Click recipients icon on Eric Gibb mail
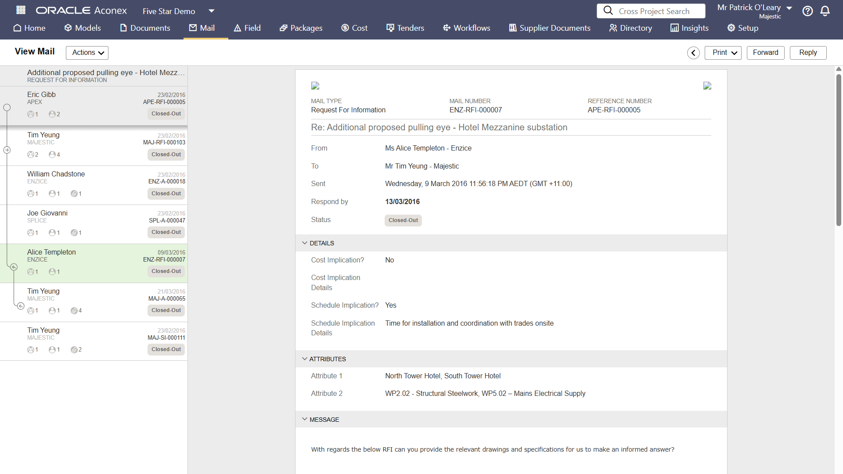 point(52,114)
